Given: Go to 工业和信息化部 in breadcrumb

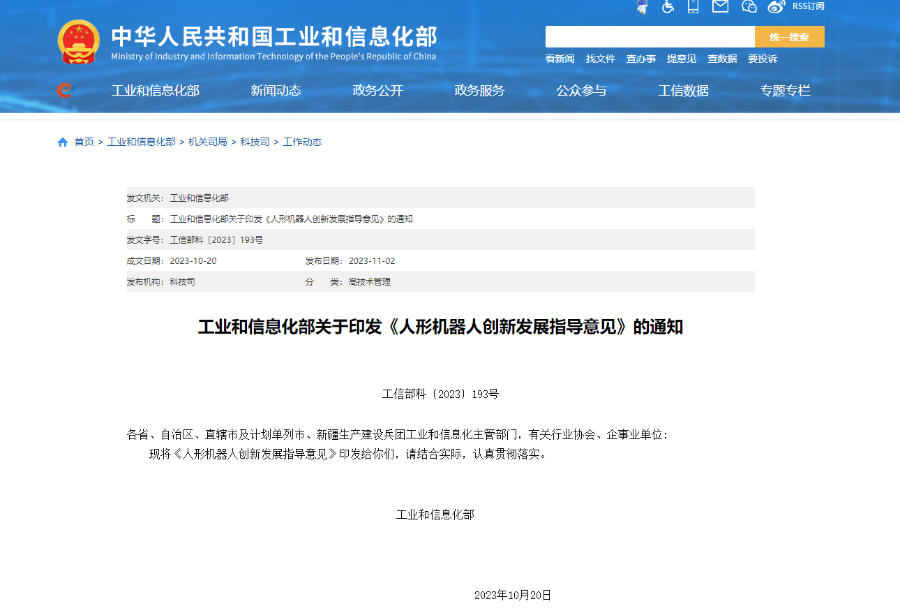Looking at the screenshot, I should [x=141, y=142].
